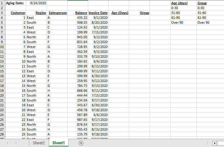This screenshot has height=147, width=224.
Task: Select salesperson H cell for customer 8
Action: (x=57, y=52)
